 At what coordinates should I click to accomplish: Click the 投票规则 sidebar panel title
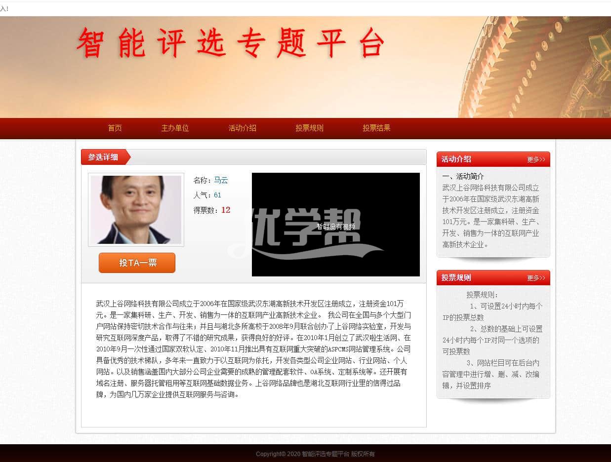pyautogui.click(x=456, y=277)
